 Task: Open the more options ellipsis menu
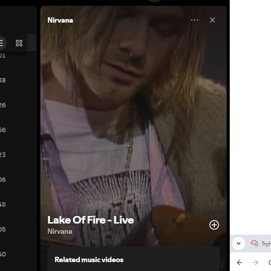(x=195, y=20)
